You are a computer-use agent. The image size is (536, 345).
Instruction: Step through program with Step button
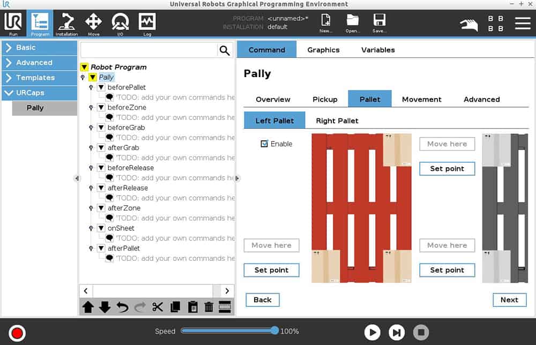[x=397, y=332]
